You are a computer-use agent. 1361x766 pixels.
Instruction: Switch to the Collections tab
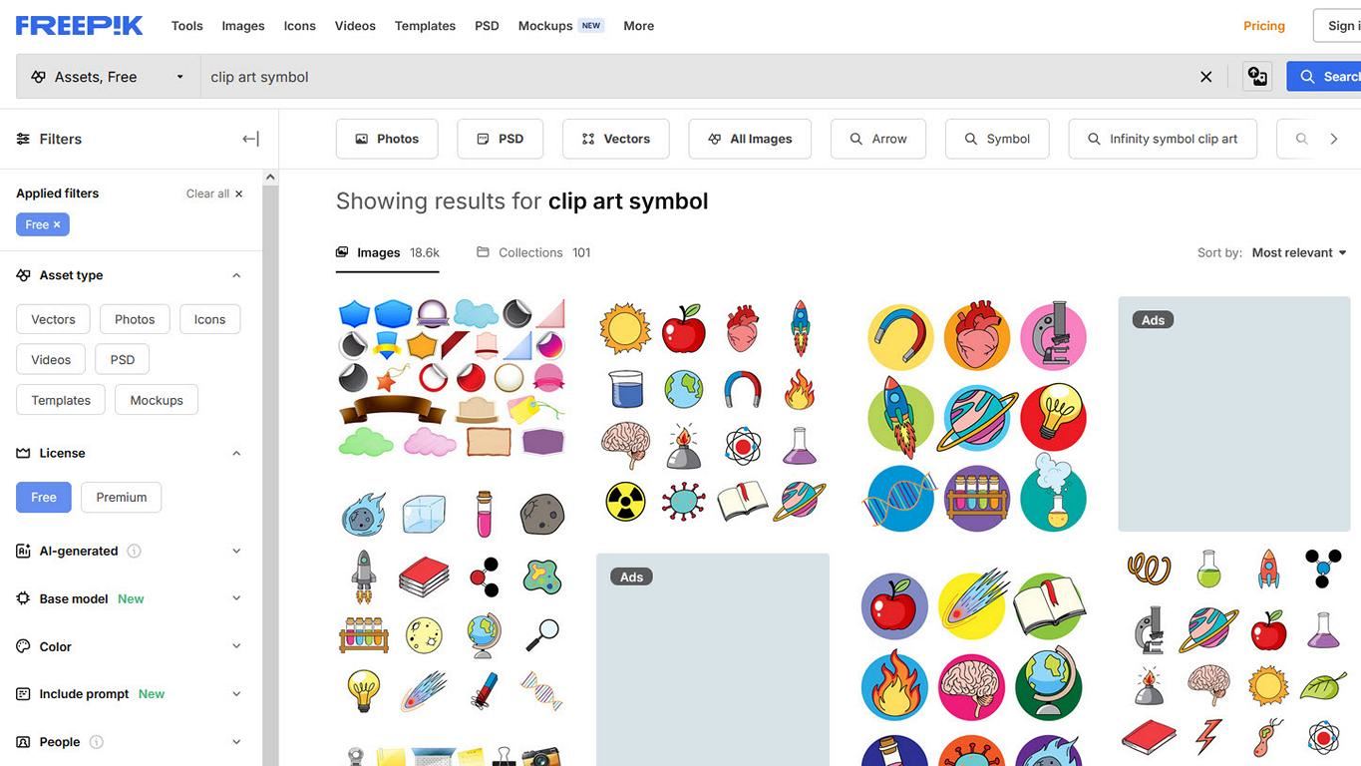(533, 252)
